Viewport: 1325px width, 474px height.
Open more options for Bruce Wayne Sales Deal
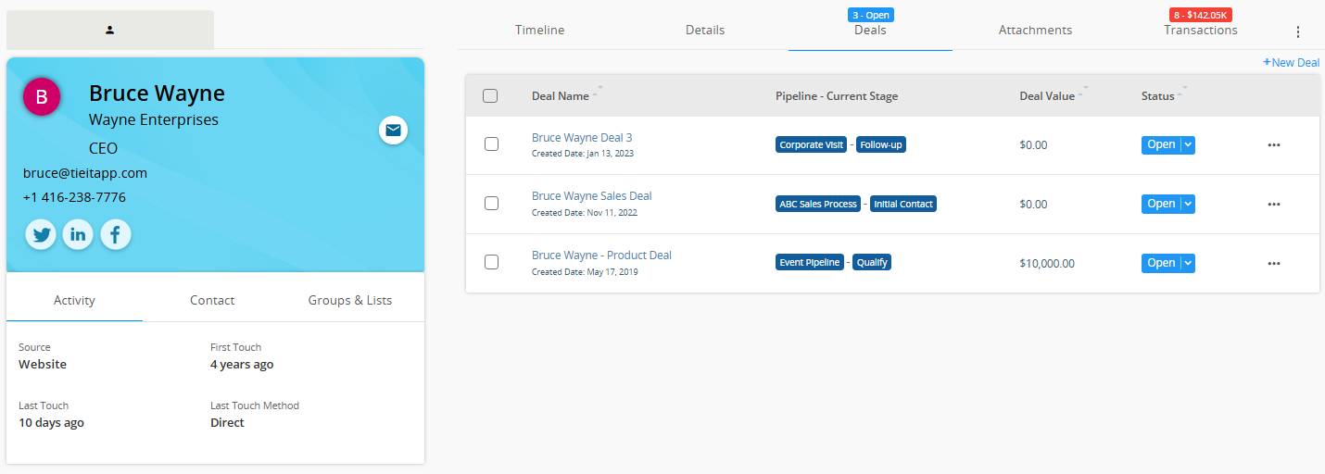[x=1273, y=205]
